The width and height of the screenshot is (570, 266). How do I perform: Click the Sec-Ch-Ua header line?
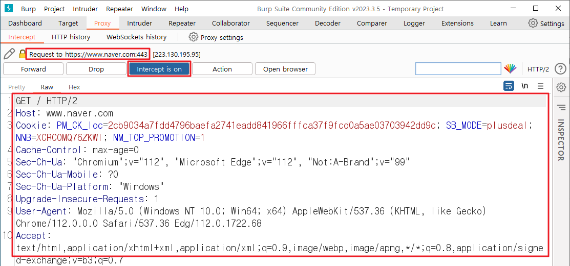(x=213, y=162)
